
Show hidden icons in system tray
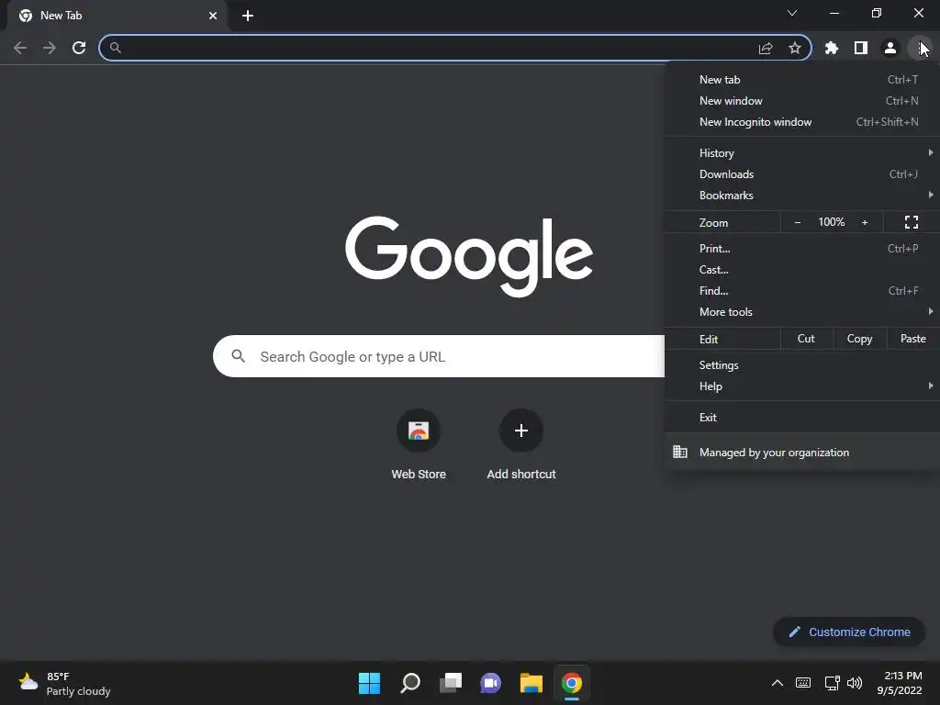point(777,683)
